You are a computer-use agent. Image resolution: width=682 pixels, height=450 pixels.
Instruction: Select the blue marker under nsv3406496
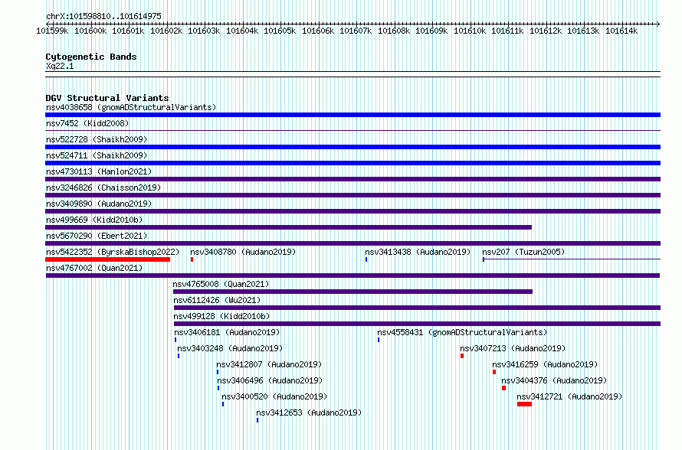[218, 388]
